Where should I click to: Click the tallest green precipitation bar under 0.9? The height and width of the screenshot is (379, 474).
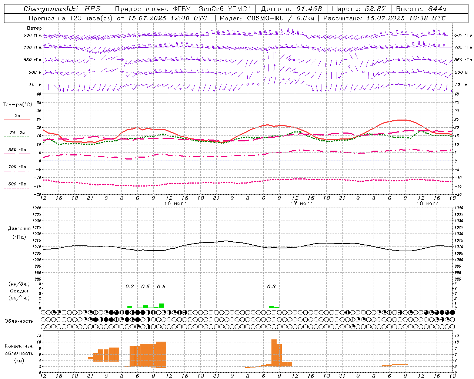click(x=161, y=306)
